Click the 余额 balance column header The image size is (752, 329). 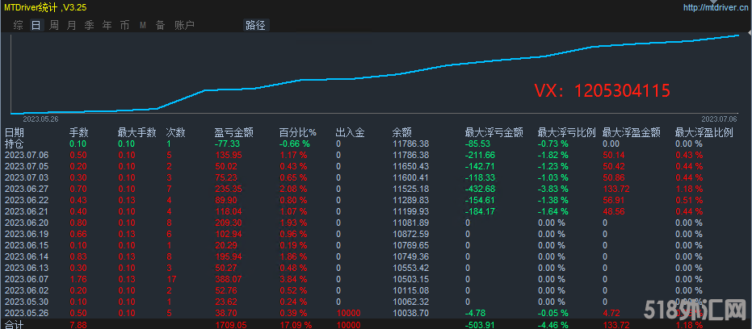pyautogui.click(x=401, y=132)
